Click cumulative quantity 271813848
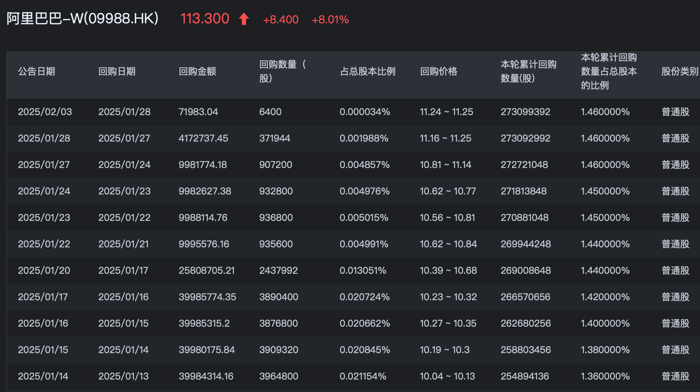 coord(524,191)
